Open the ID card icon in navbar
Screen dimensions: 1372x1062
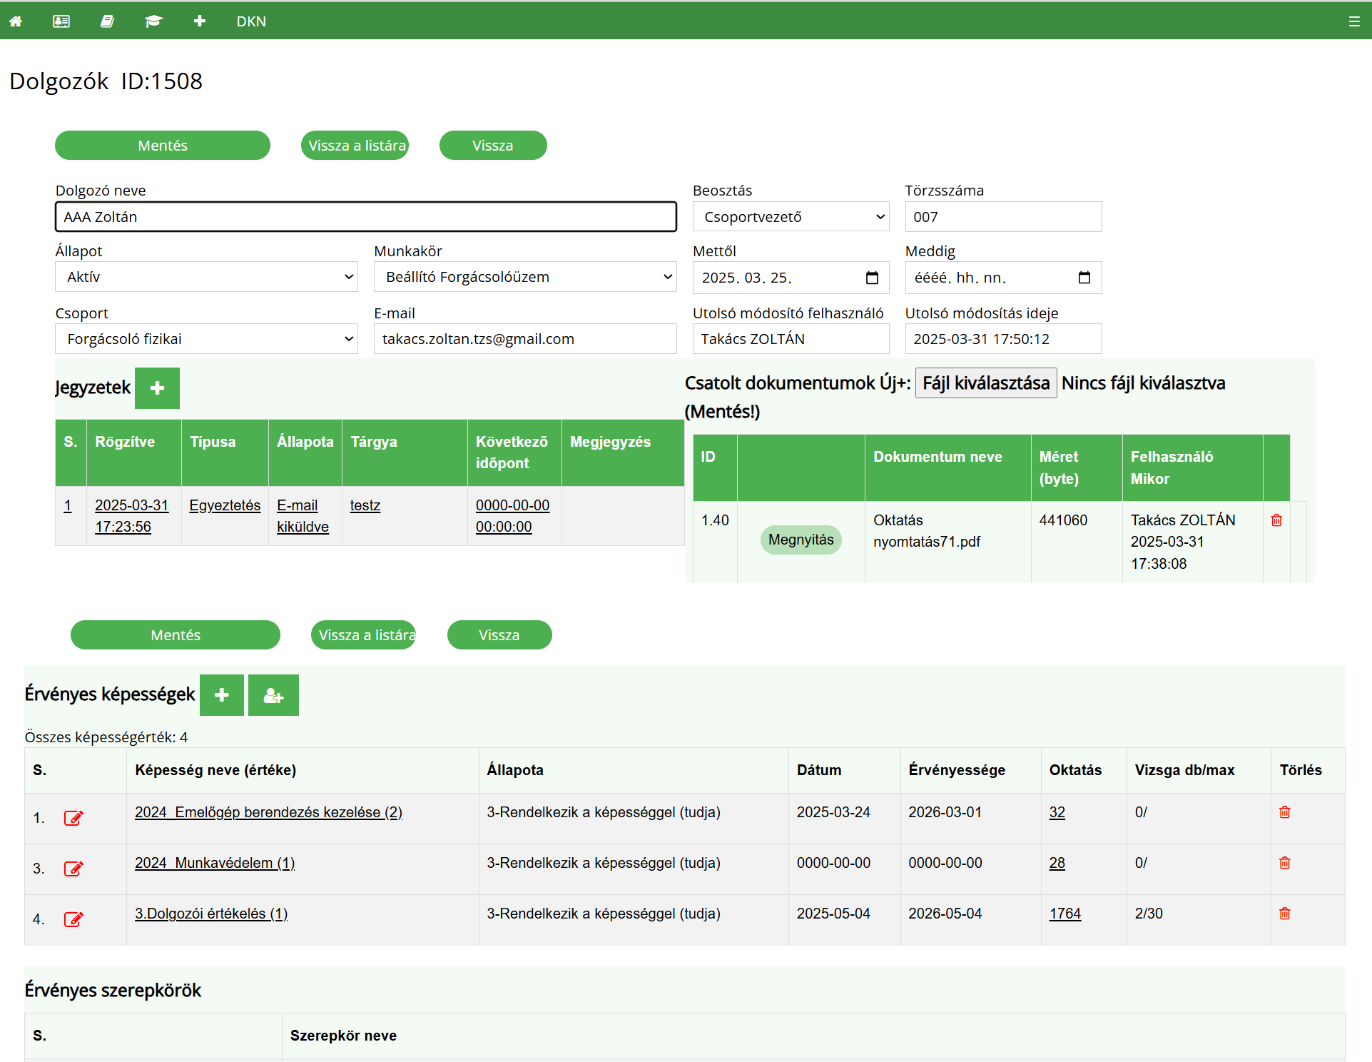tap(61, 21)
